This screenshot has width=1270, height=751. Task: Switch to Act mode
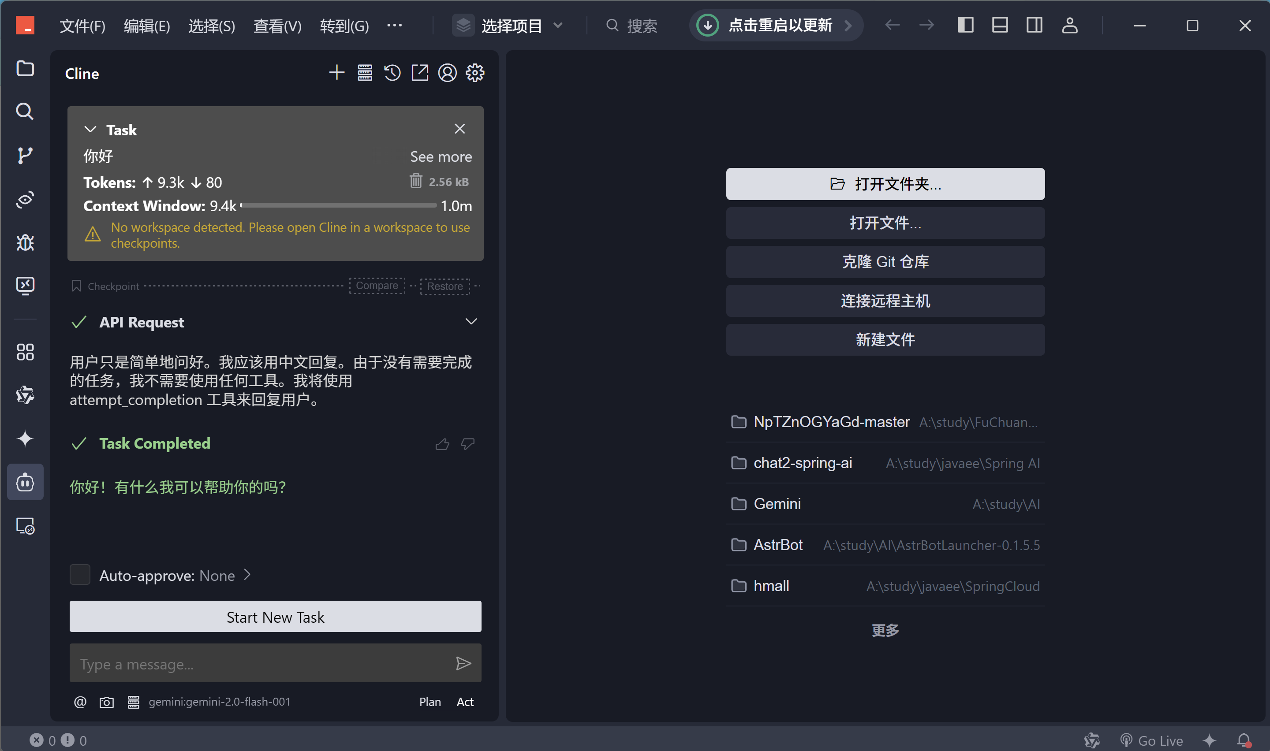click(465, 703)
